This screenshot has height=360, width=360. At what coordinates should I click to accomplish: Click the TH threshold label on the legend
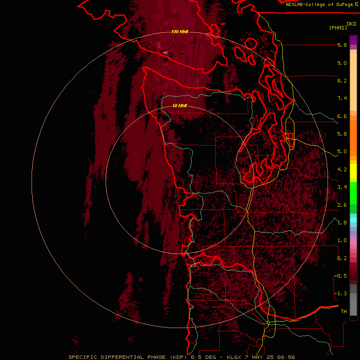(344, 312)
